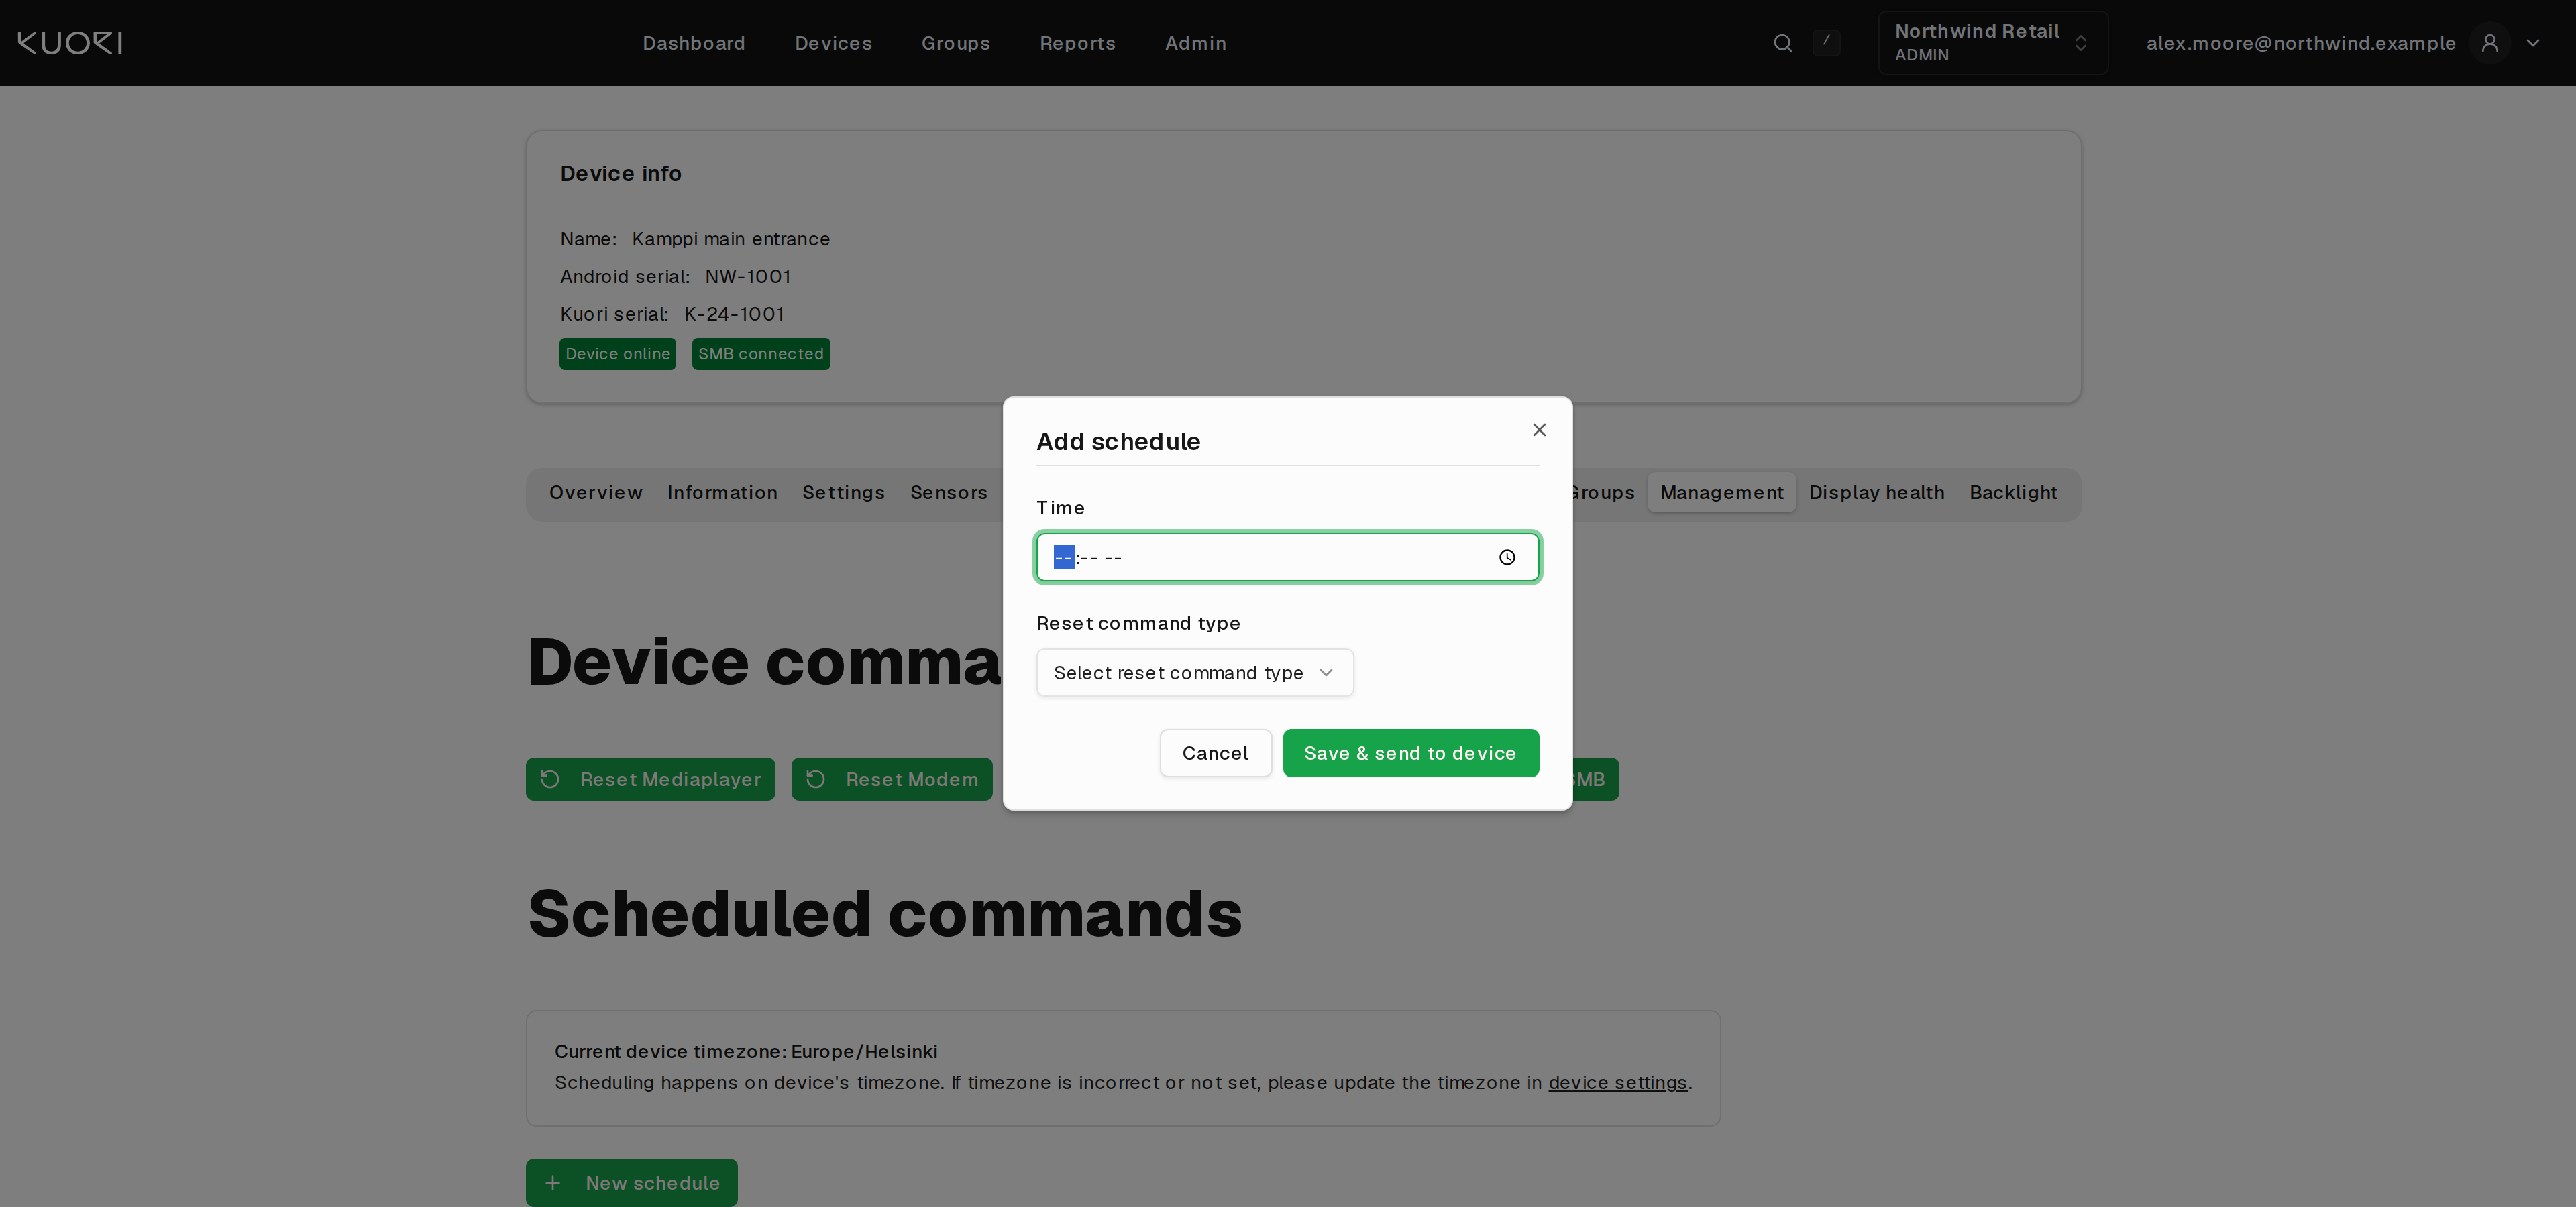
Task: Follow the device settings link
Action: [1617, 1083]
